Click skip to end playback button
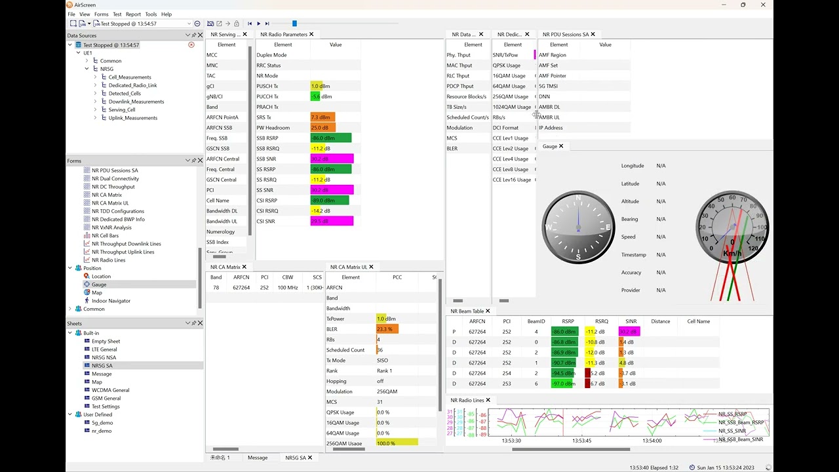Screen dimensions: 839x472 (x=267, y=24)
